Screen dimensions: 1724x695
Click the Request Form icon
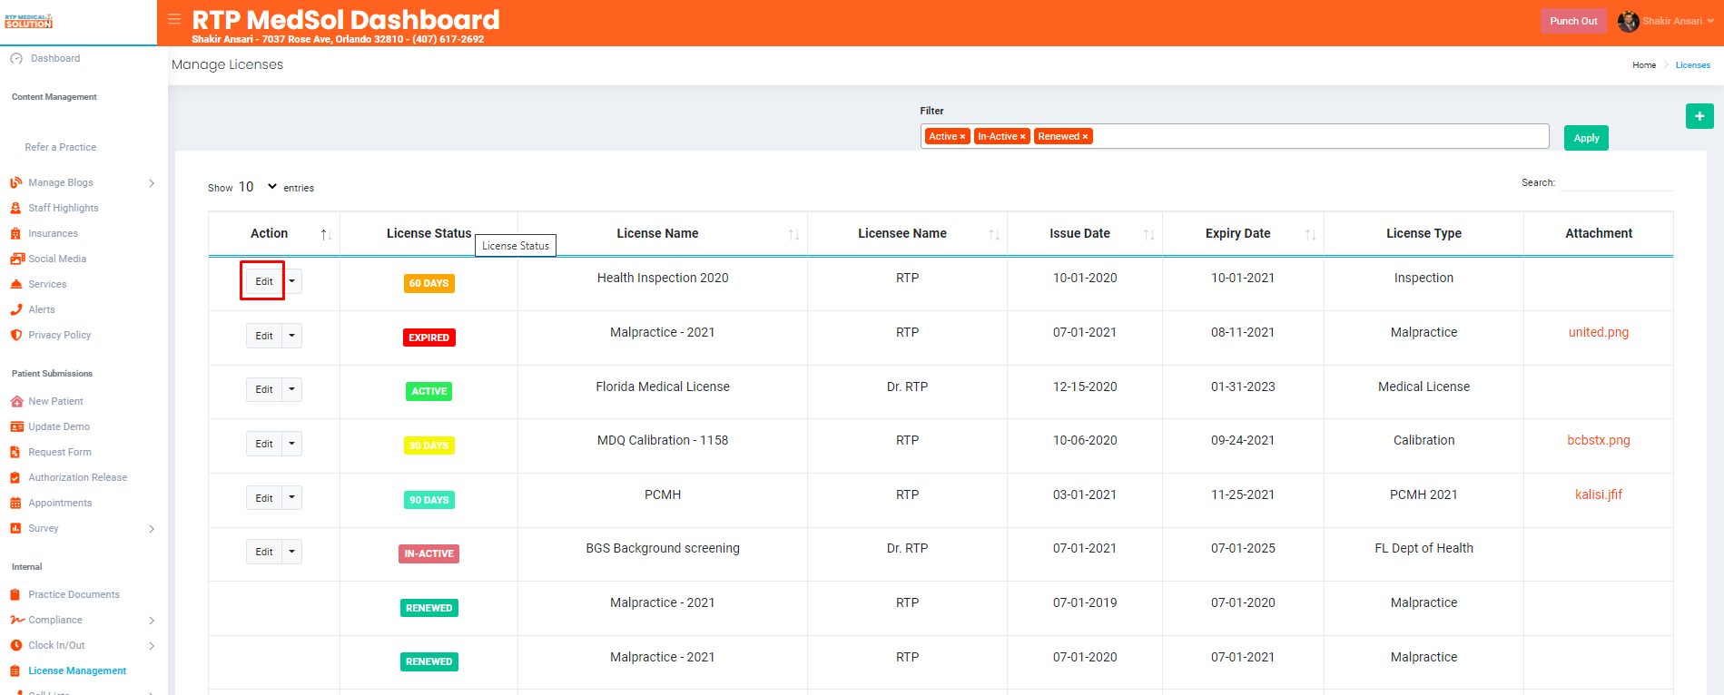[15, 452]
